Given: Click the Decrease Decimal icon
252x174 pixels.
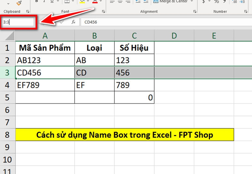Looking at the screenshot, I should (x=242, y=2).
